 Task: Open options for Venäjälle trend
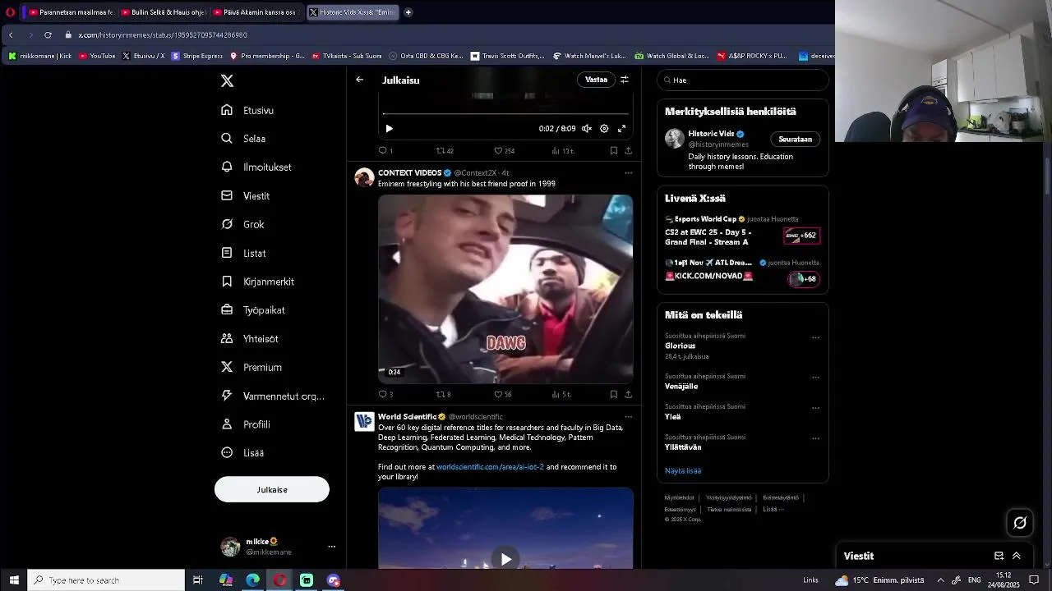point(815,378)
